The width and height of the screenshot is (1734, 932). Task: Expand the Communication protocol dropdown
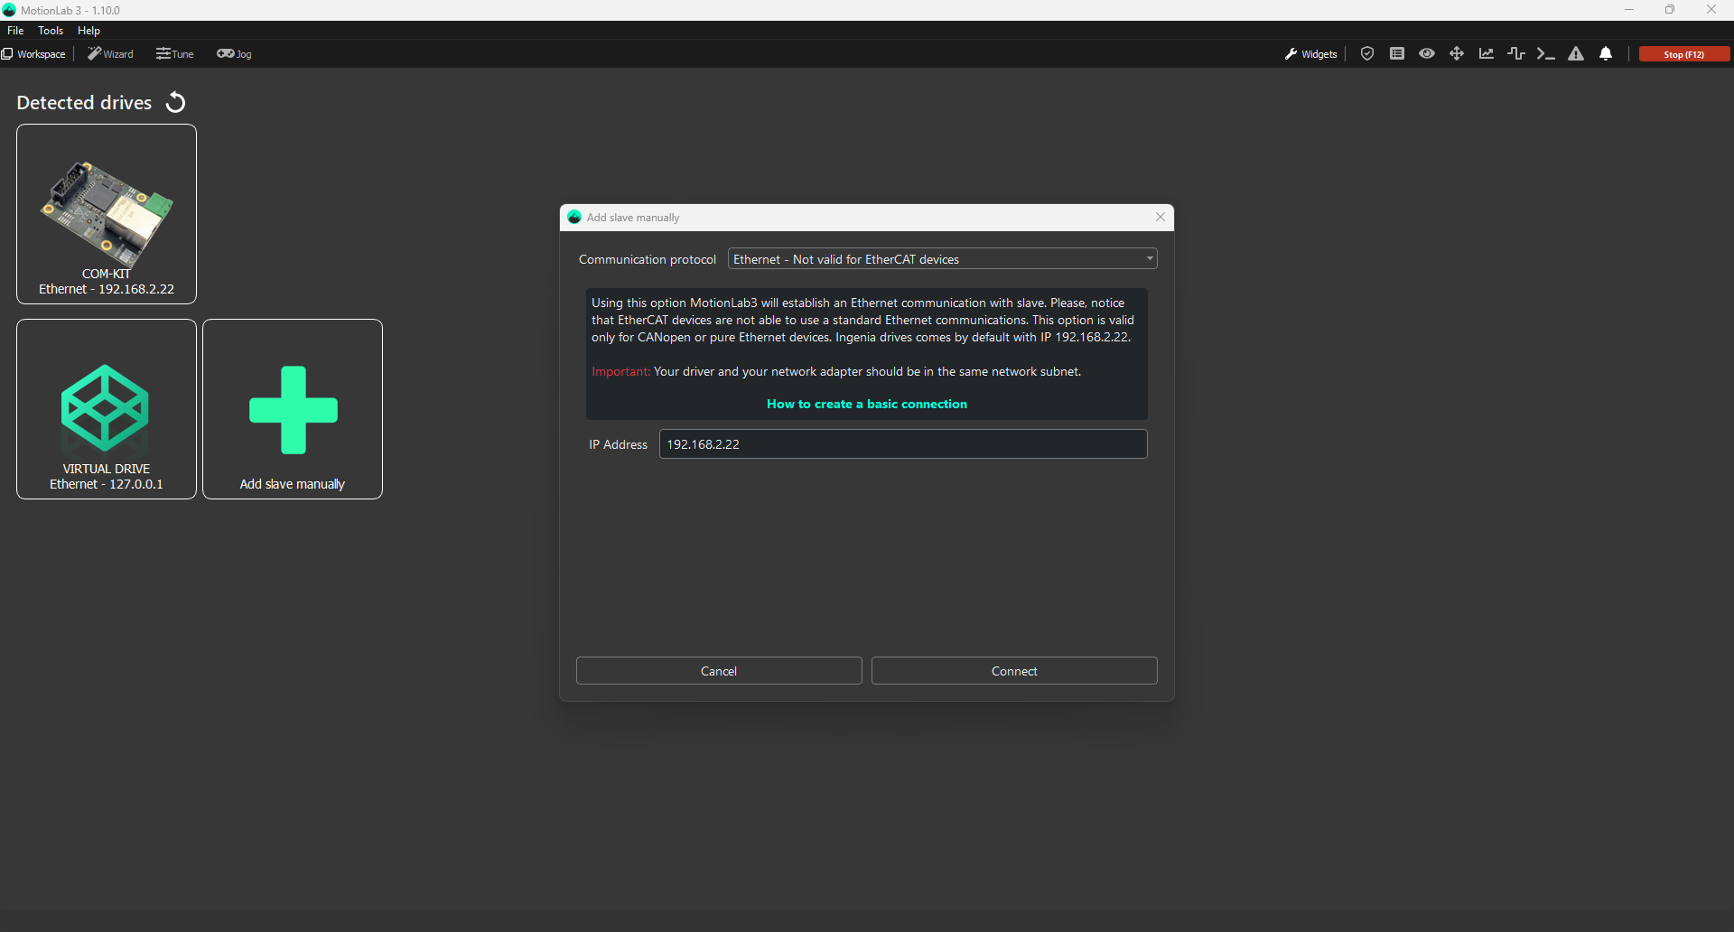(x=942, y=259)
